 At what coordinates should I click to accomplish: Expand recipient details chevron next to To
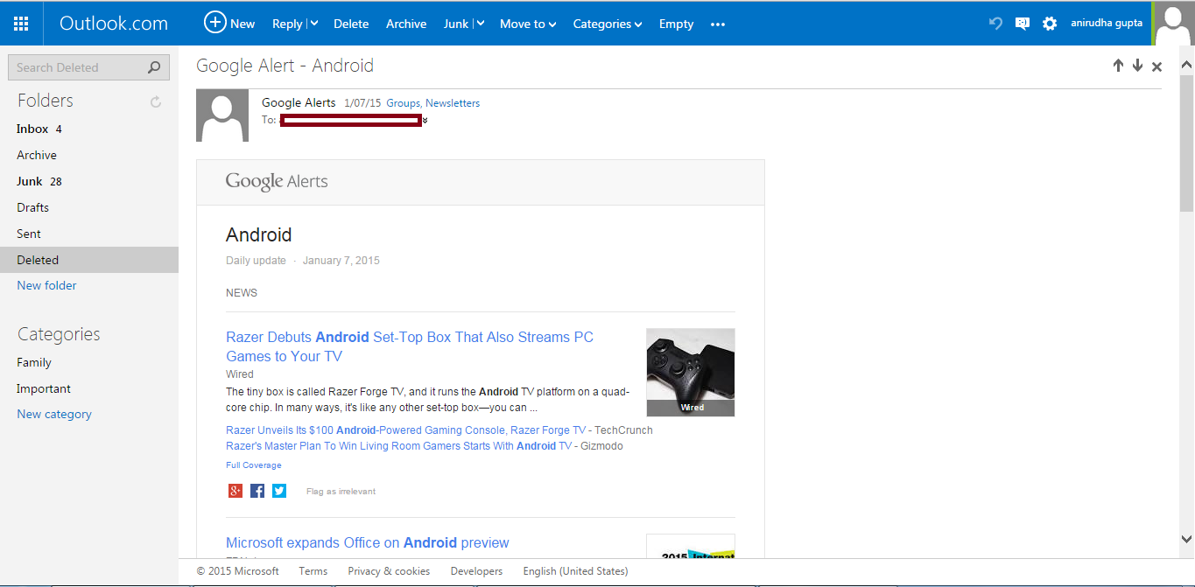[425, 120]
